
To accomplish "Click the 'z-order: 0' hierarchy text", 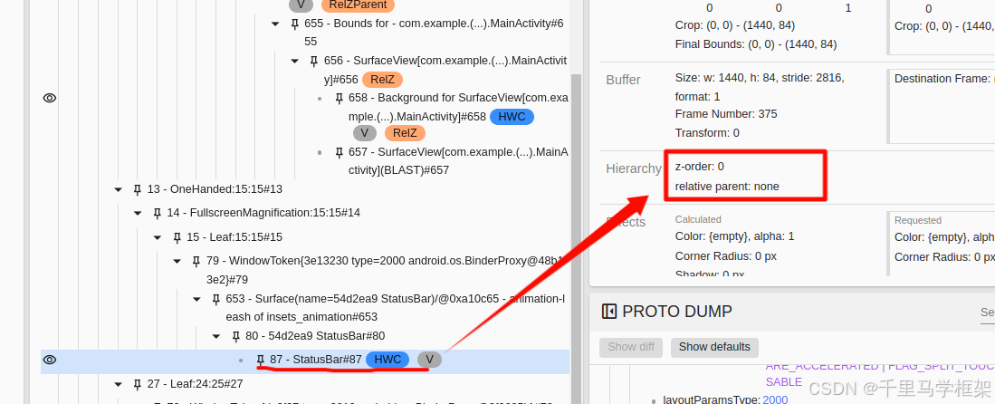I will (x=699, y=167).
